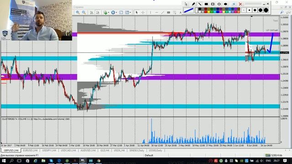Click the chart template icon

pos(127,12)
